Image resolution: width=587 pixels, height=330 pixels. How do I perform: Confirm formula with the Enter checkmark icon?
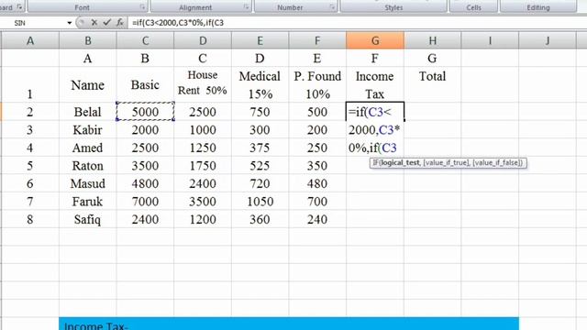click(106, 23)
